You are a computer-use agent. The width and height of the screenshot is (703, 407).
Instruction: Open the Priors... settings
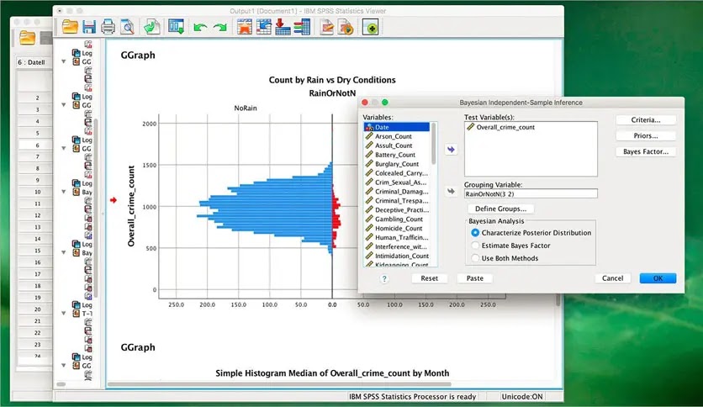[x=646, y=135]
